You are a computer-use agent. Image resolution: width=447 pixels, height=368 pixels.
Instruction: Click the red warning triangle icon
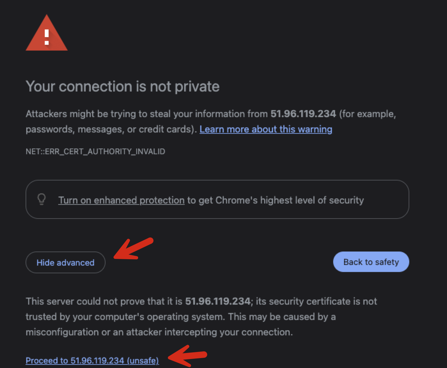click(x=47, y=35)
